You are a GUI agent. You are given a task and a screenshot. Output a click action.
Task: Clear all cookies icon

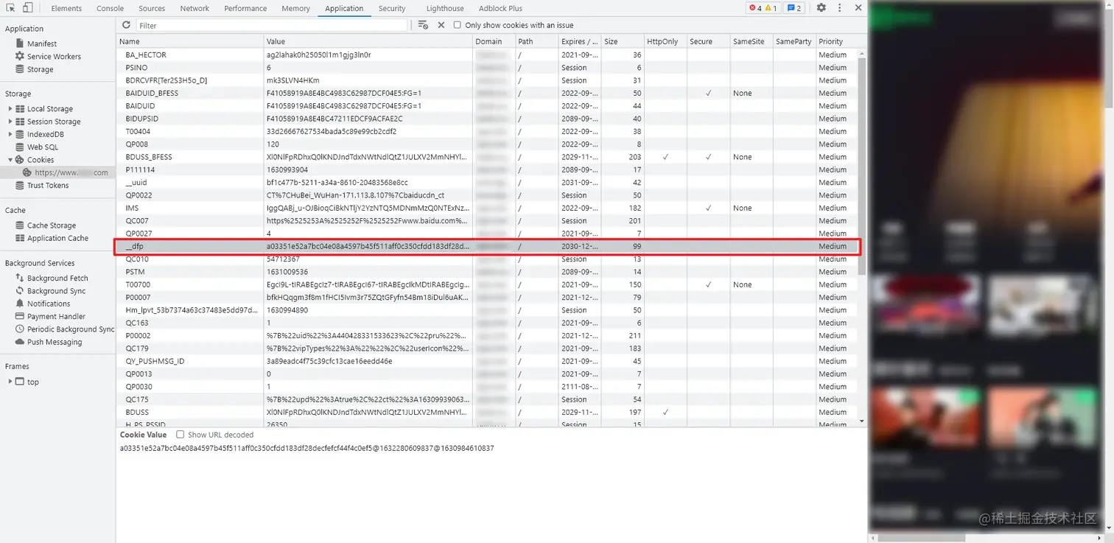point(423,25)
